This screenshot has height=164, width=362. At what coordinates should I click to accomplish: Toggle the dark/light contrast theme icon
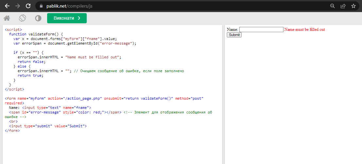(38, 18)
